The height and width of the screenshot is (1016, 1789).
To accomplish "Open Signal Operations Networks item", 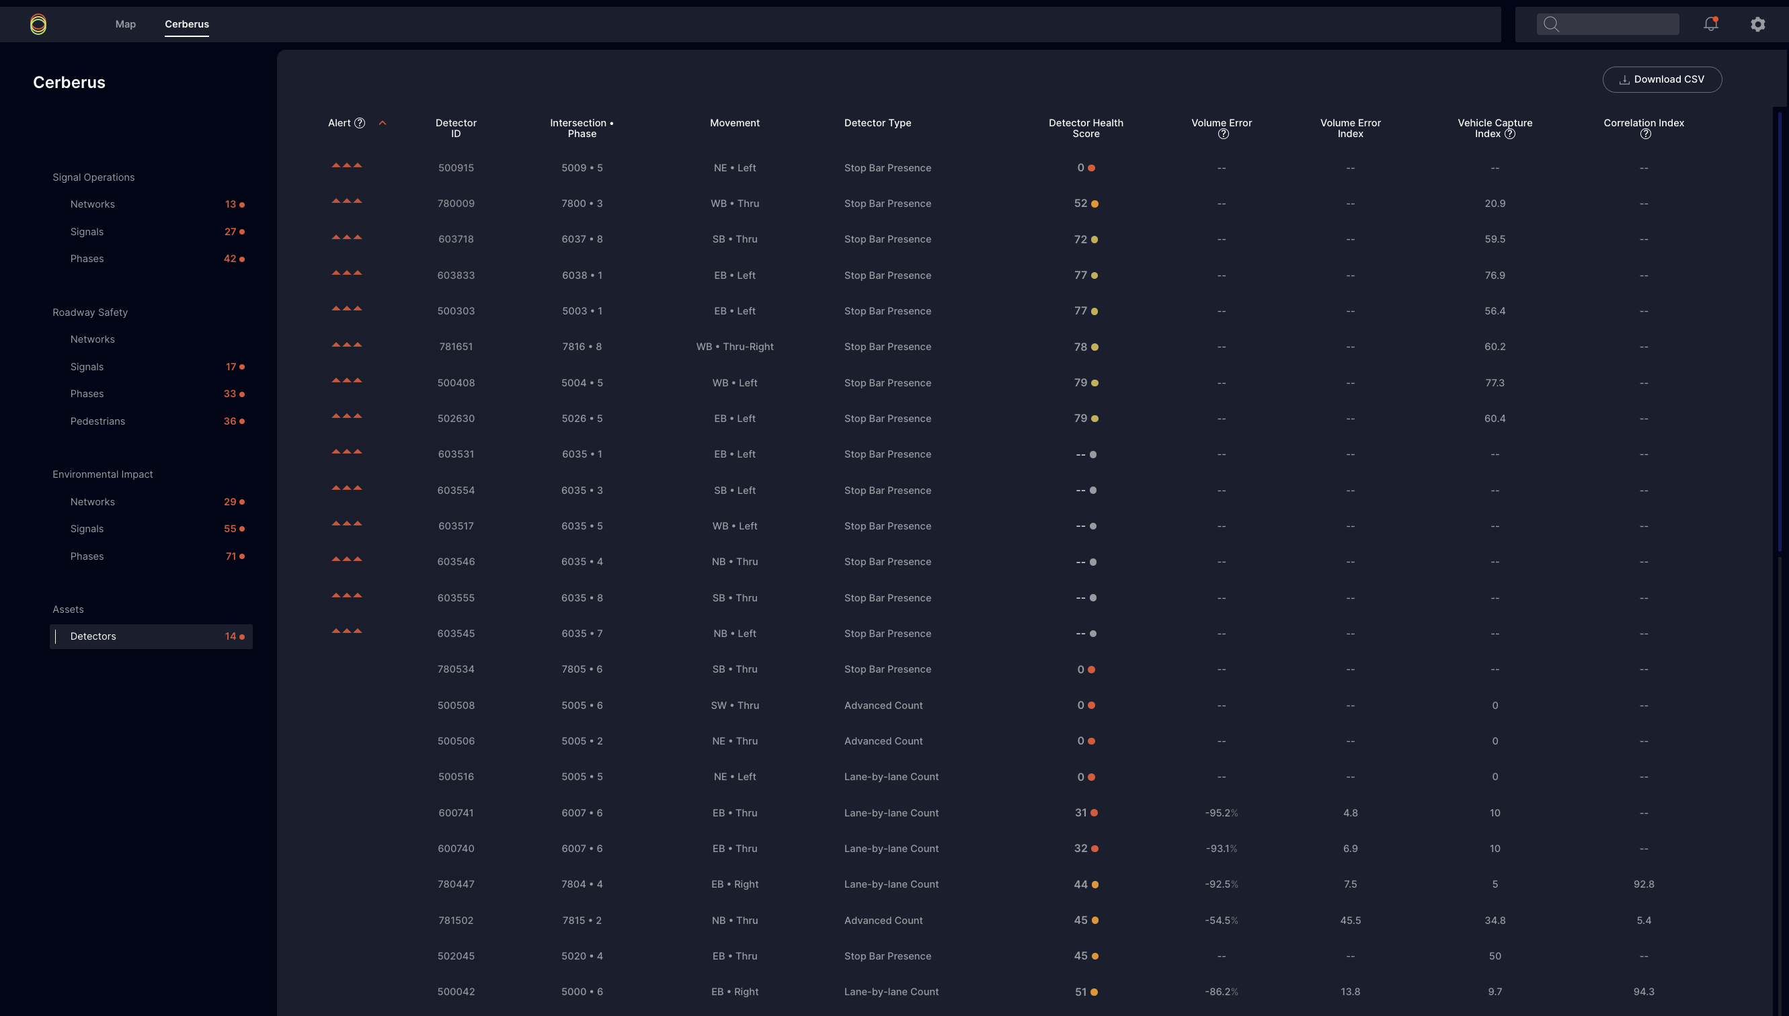I will 93,204.
